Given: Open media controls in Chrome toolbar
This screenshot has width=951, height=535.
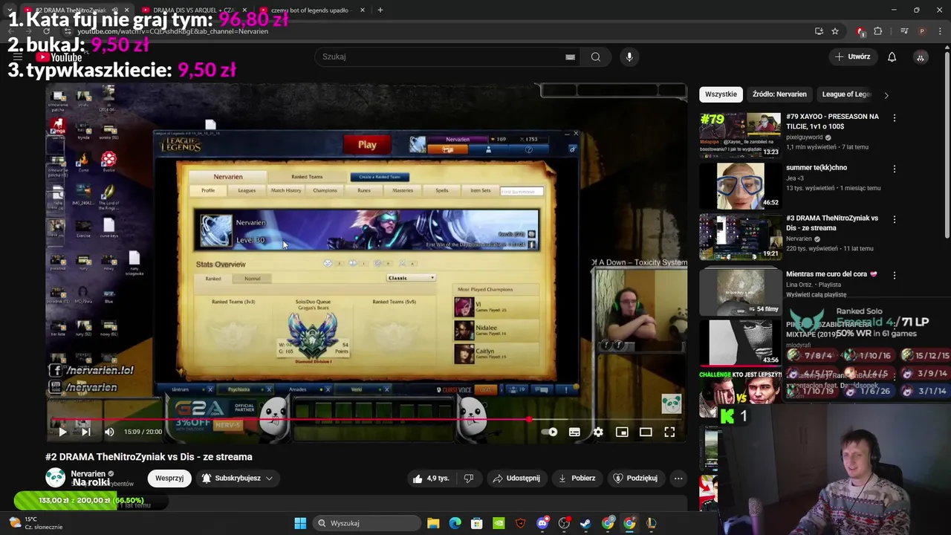Looking at the screenshot, I should tap(903, 31).
